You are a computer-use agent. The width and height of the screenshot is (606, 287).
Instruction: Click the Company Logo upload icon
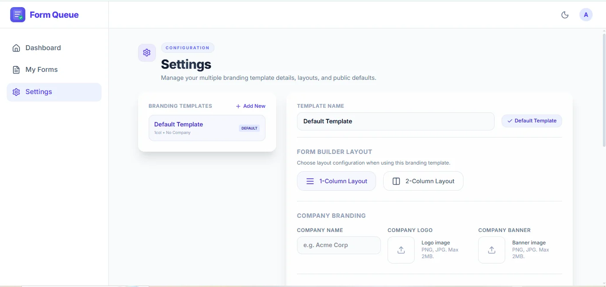pyautogui.click(x=401, y=250)
